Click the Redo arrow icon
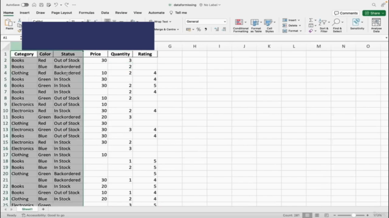The width and height of the screenshot is (389, 218). 66,5
